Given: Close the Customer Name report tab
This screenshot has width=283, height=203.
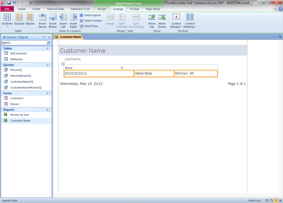Looking at the screenshot, I should click(280, 37).
